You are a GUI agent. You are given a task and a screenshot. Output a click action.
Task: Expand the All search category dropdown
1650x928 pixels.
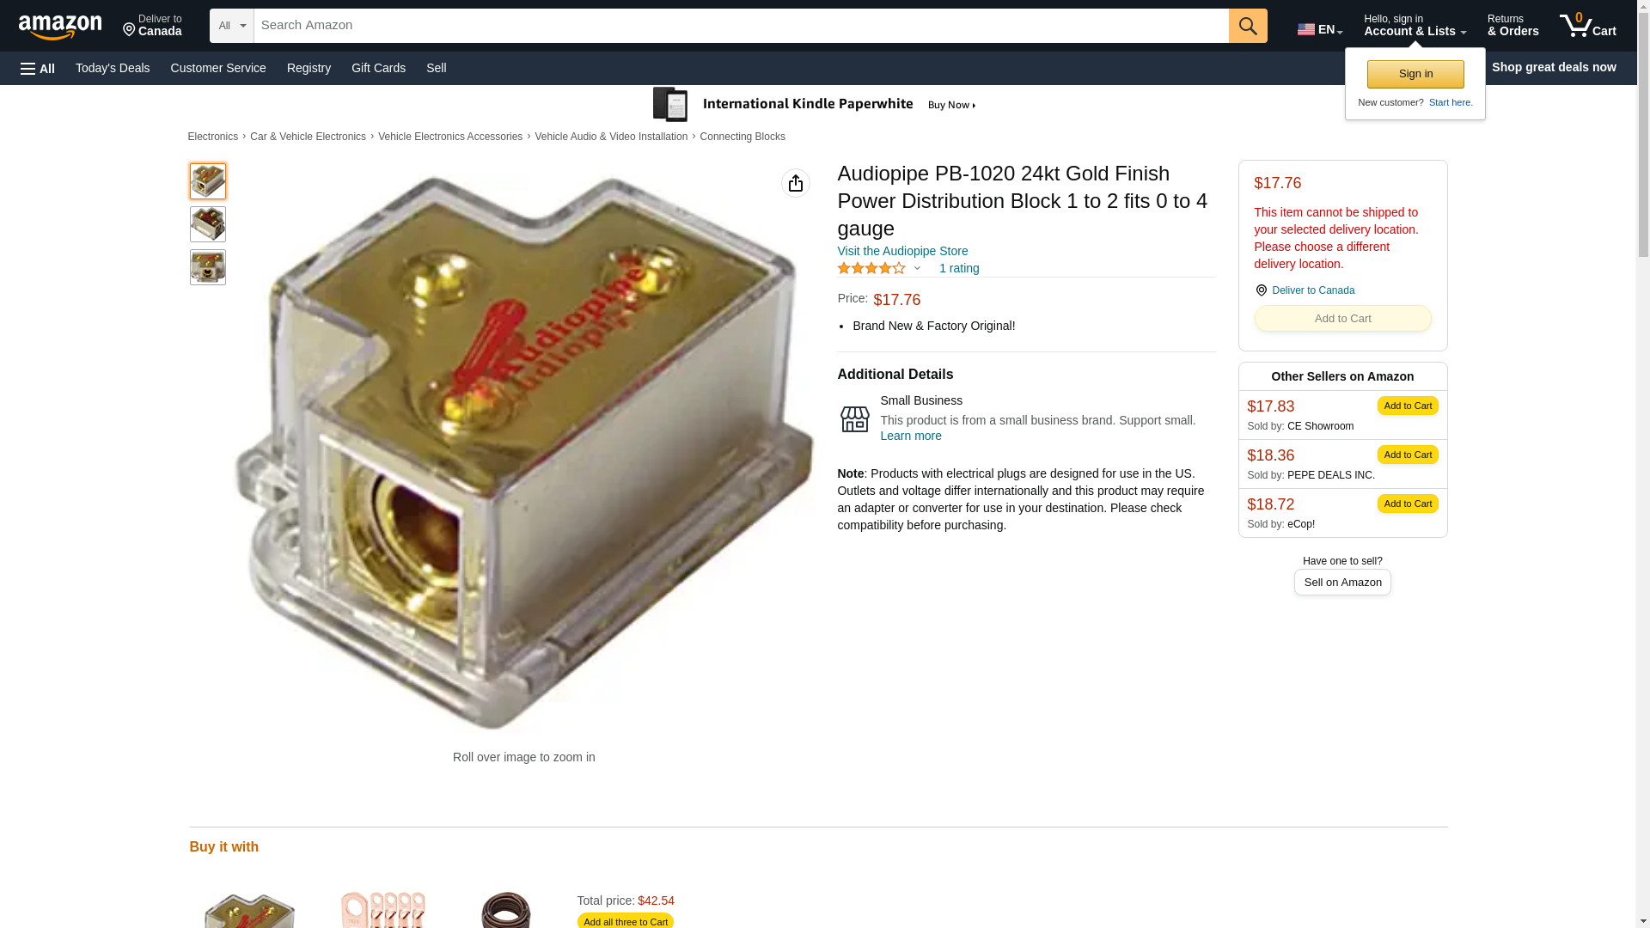232,26
